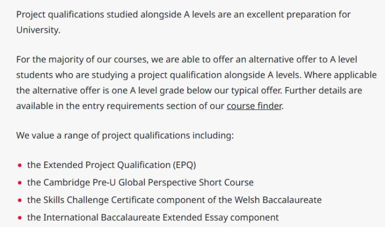Screen dimensions: 385x227
Task: Click the word 'University.' ending the first paragraph
Action: pos(38,30)
